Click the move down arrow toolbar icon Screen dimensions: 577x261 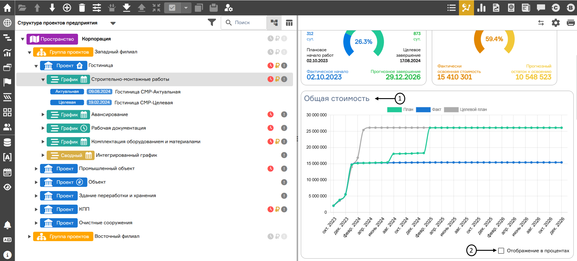52,8
